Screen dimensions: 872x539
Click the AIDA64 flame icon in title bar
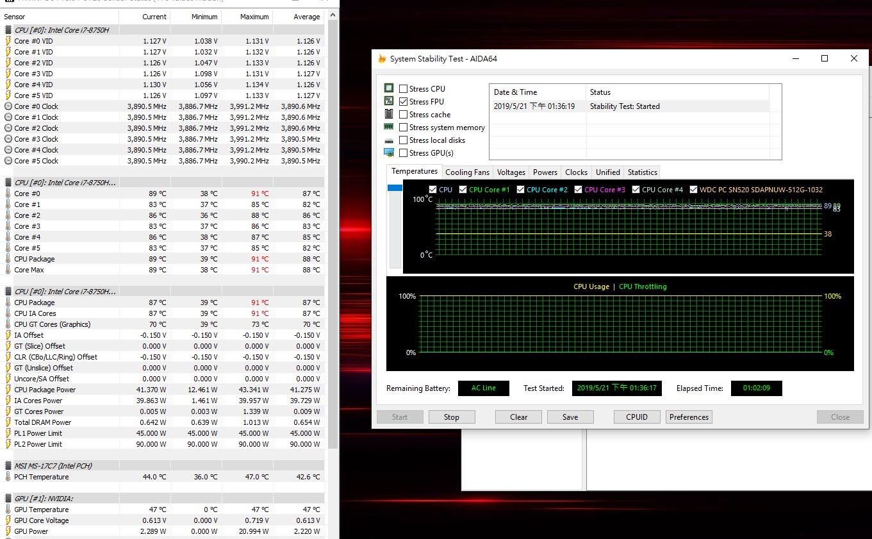click(382, 58)
